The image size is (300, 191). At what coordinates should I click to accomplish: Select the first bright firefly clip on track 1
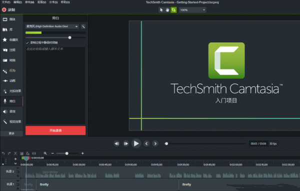pos(107,184)
